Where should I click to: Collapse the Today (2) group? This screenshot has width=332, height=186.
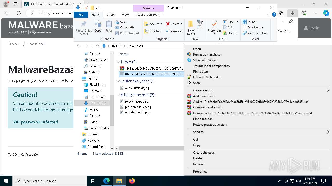tap(118, 62)
